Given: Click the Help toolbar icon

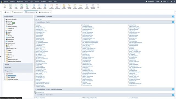Looking at the screenshot, I should (98, 6).
